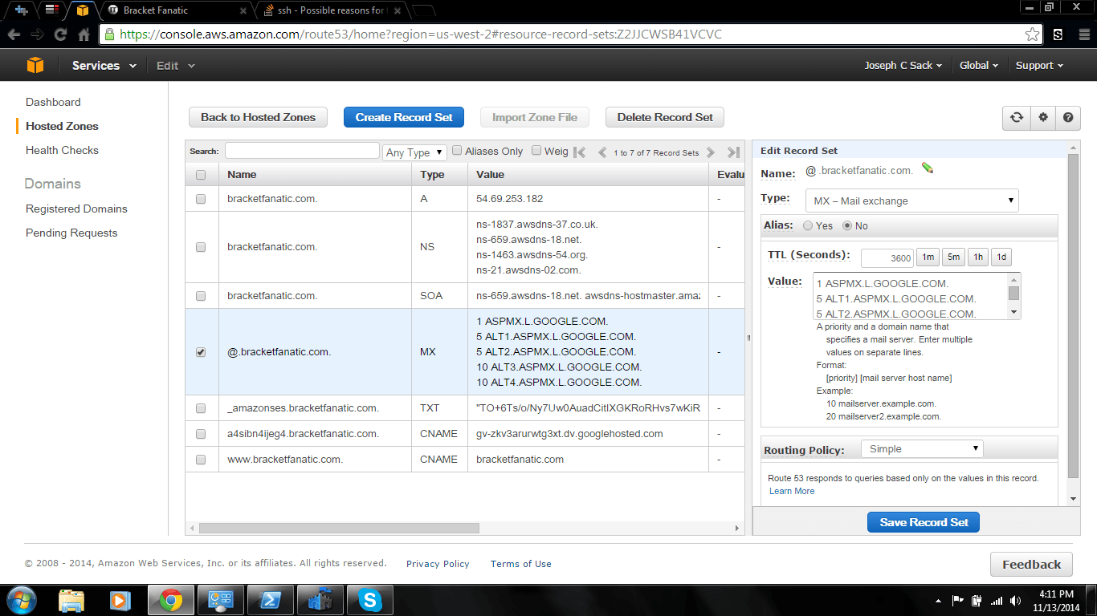
Task: Check the A record row checkbox
Action: [x=201, y=199]
